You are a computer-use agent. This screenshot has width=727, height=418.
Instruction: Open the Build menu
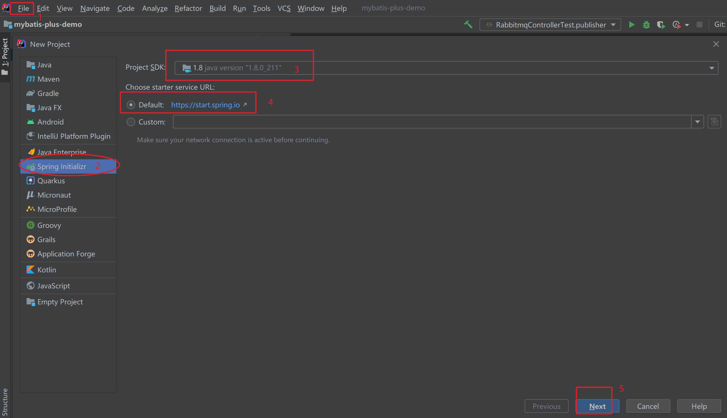pyautogui.click(x=217, y=8)
